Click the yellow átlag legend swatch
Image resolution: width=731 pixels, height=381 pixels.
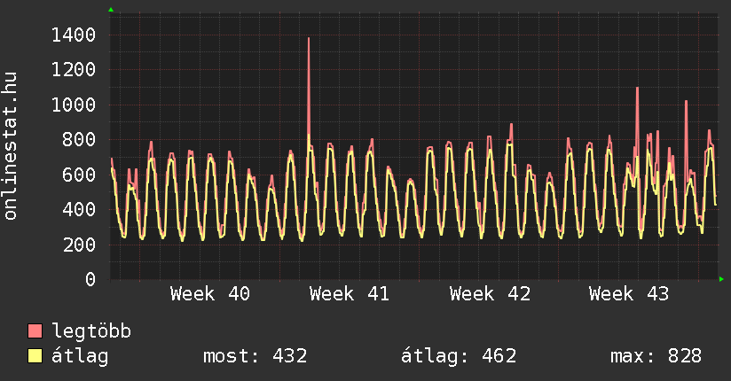(35, 356)
